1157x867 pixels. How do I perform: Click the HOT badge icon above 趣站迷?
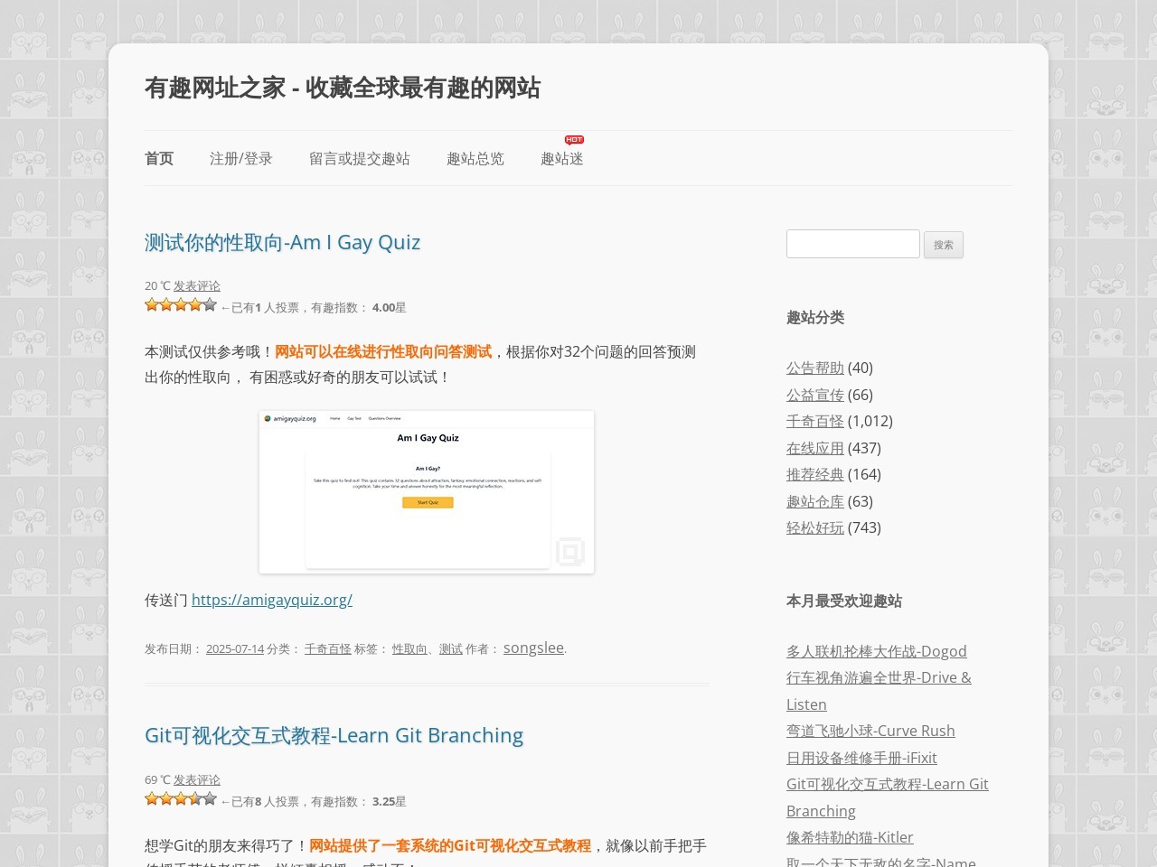click(574, 140)
